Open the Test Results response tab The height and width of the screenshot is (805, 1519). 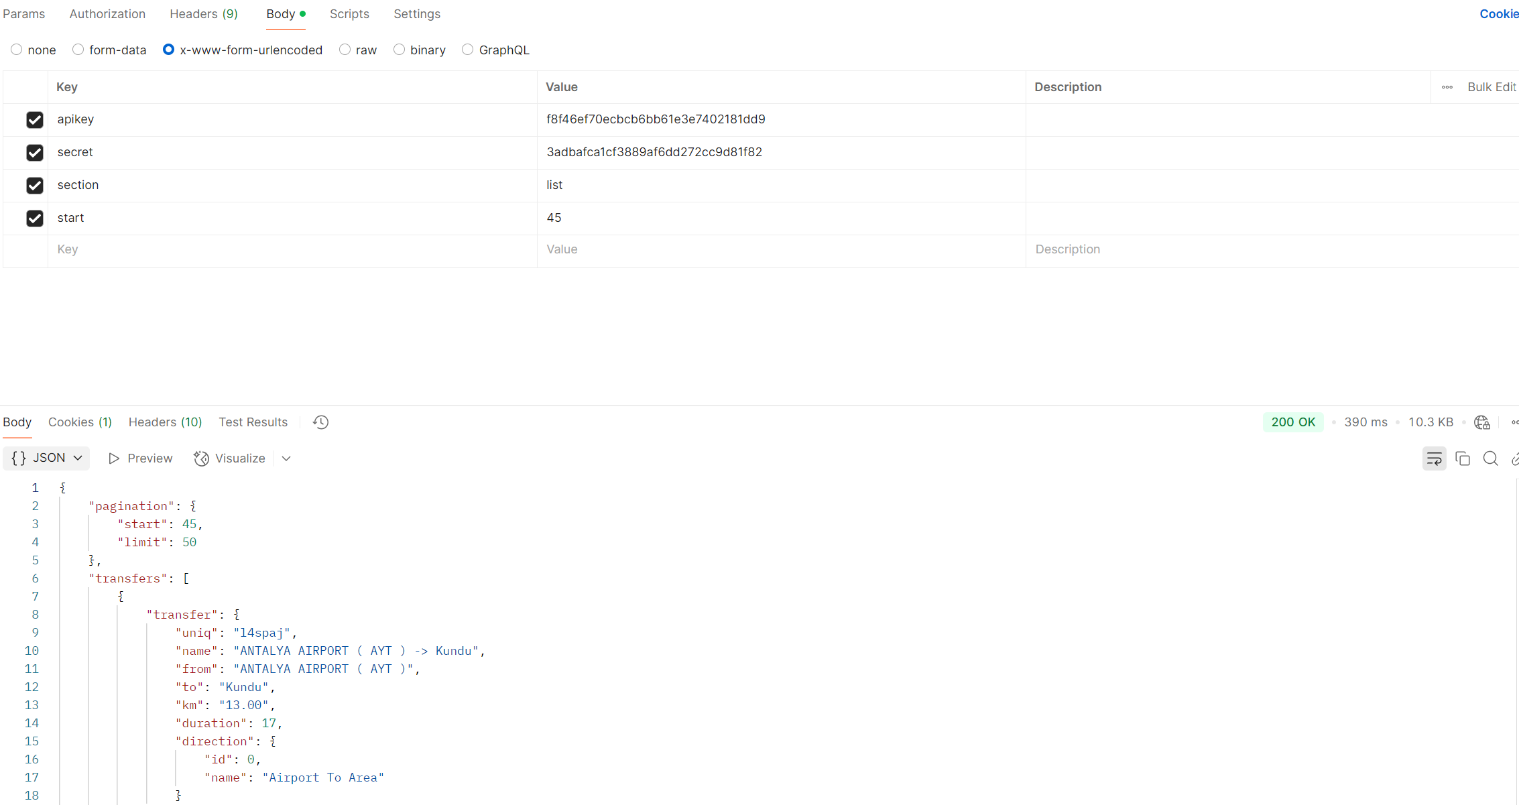[253, 422]
